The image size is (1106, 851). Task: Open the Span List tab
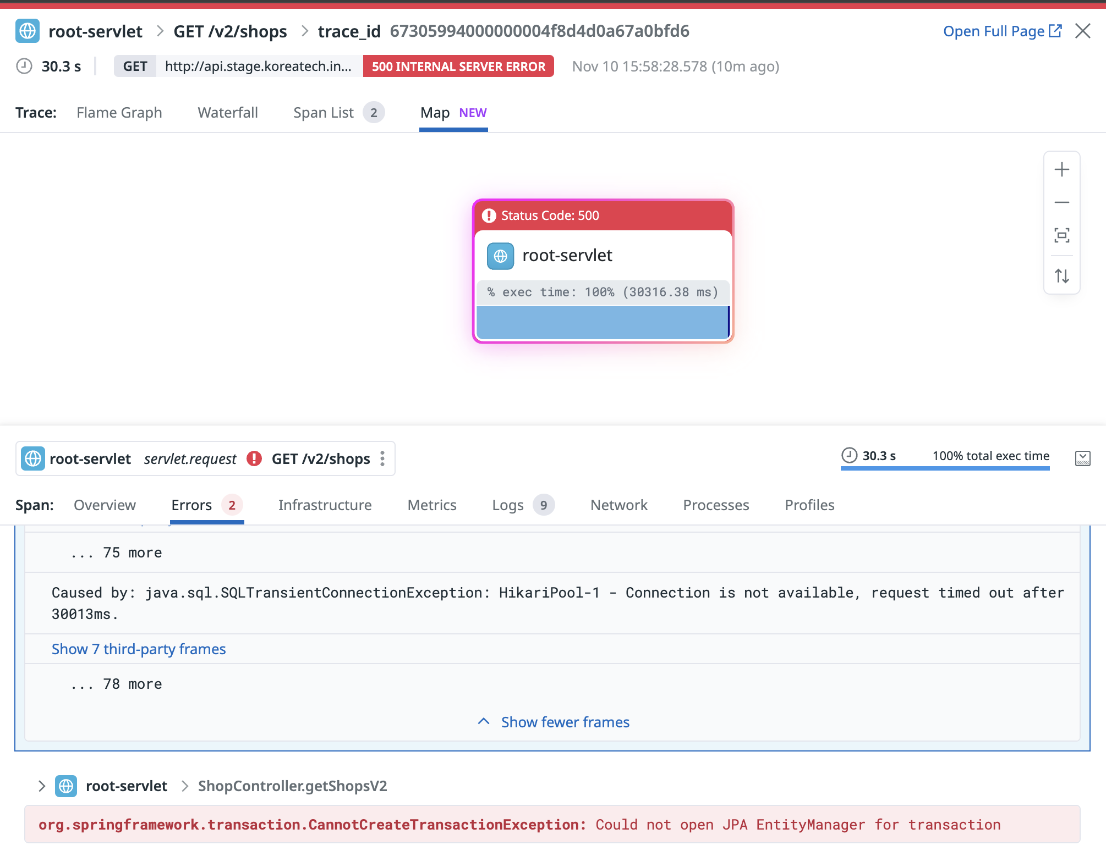coord(324,113)
